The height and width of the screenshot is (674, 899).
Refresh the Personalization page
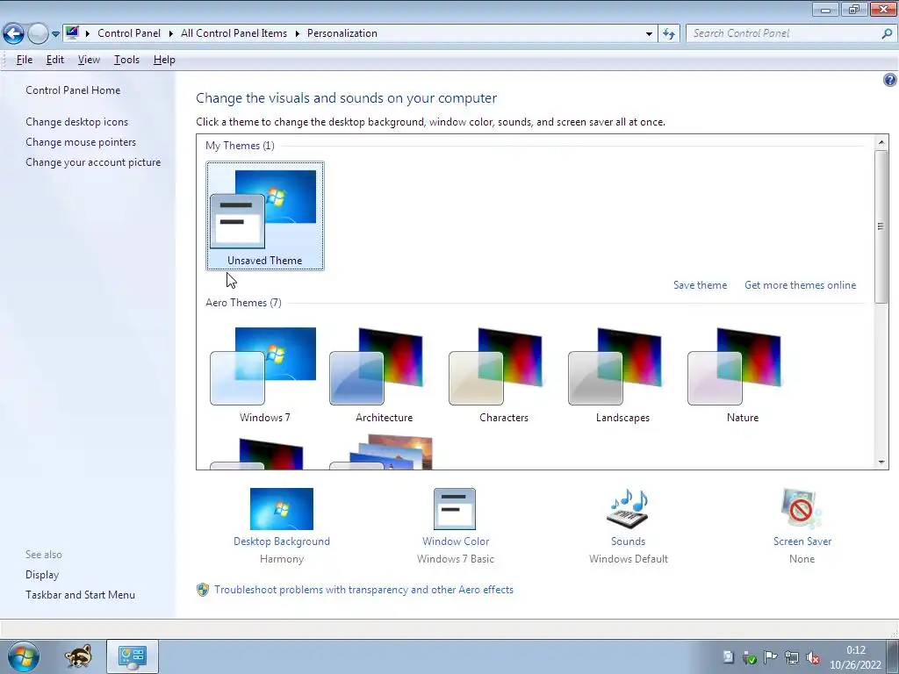(668, 34)
